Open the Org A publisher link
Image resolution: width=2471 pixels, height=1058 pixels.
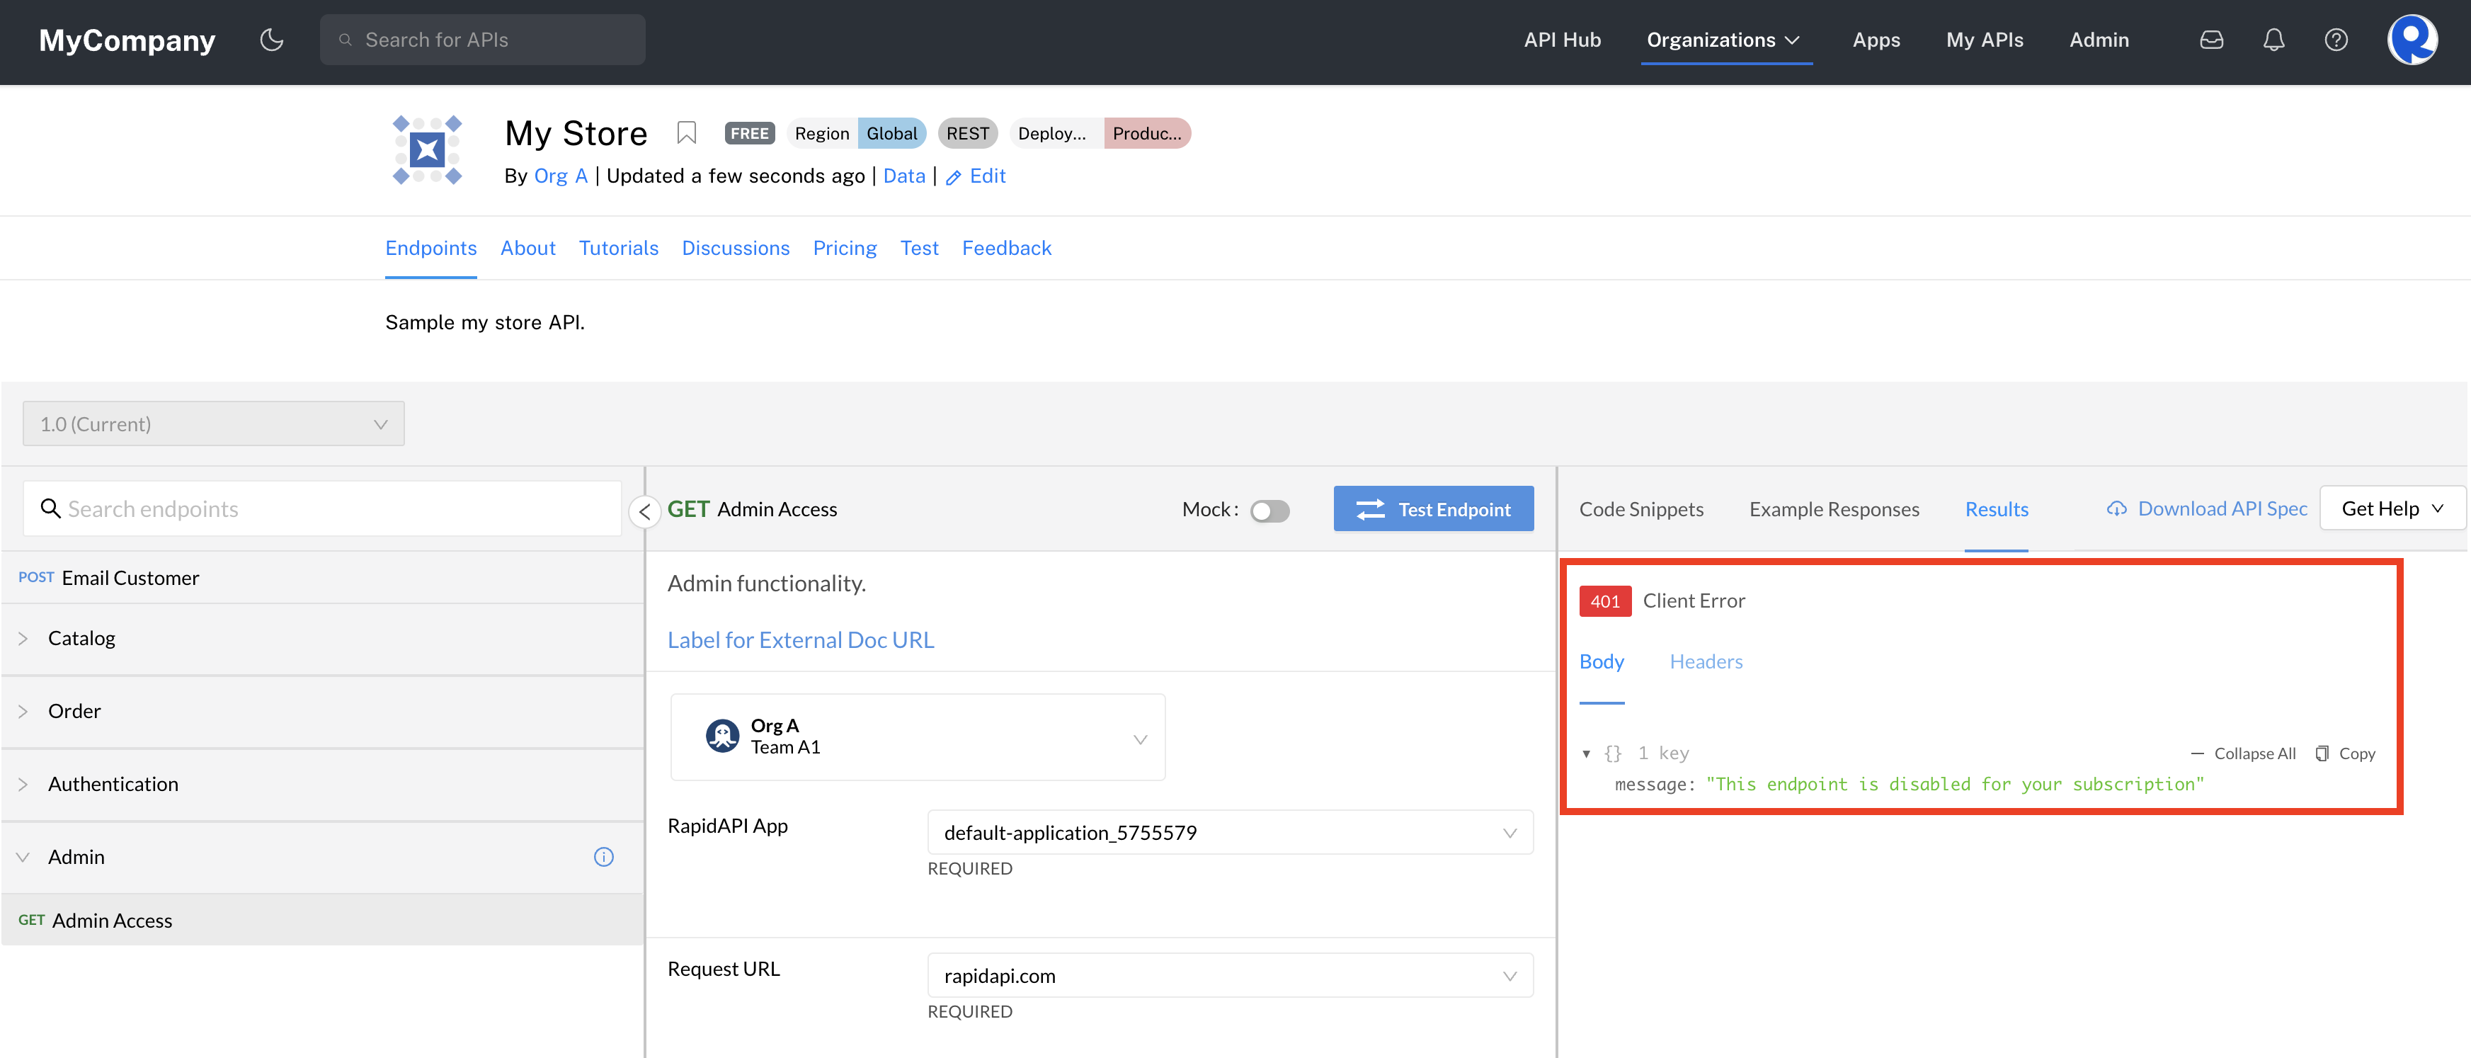click(x=560, y=176)
